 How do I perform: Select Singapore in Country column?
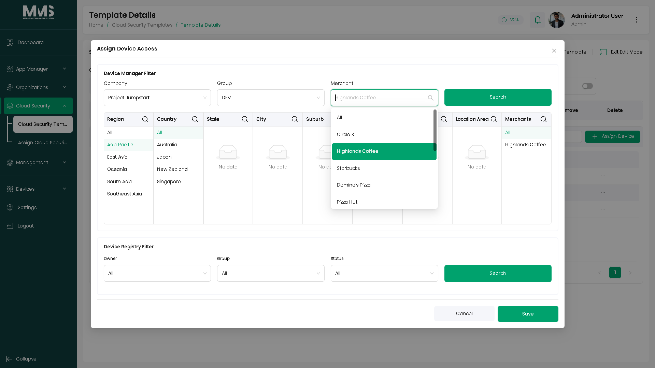(x=179, y=182)
